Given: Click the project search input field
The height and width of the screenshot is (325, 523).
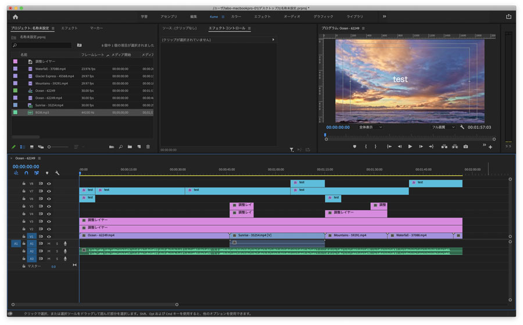Looking at the screenshot, I should (42, 45).
